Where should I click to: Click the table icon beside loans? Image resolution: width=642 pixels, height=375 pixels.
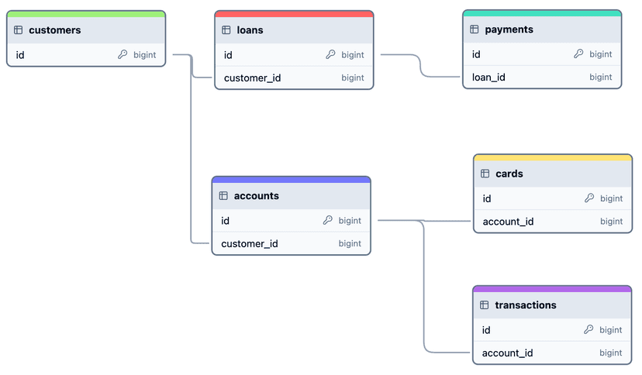(226, 30)
